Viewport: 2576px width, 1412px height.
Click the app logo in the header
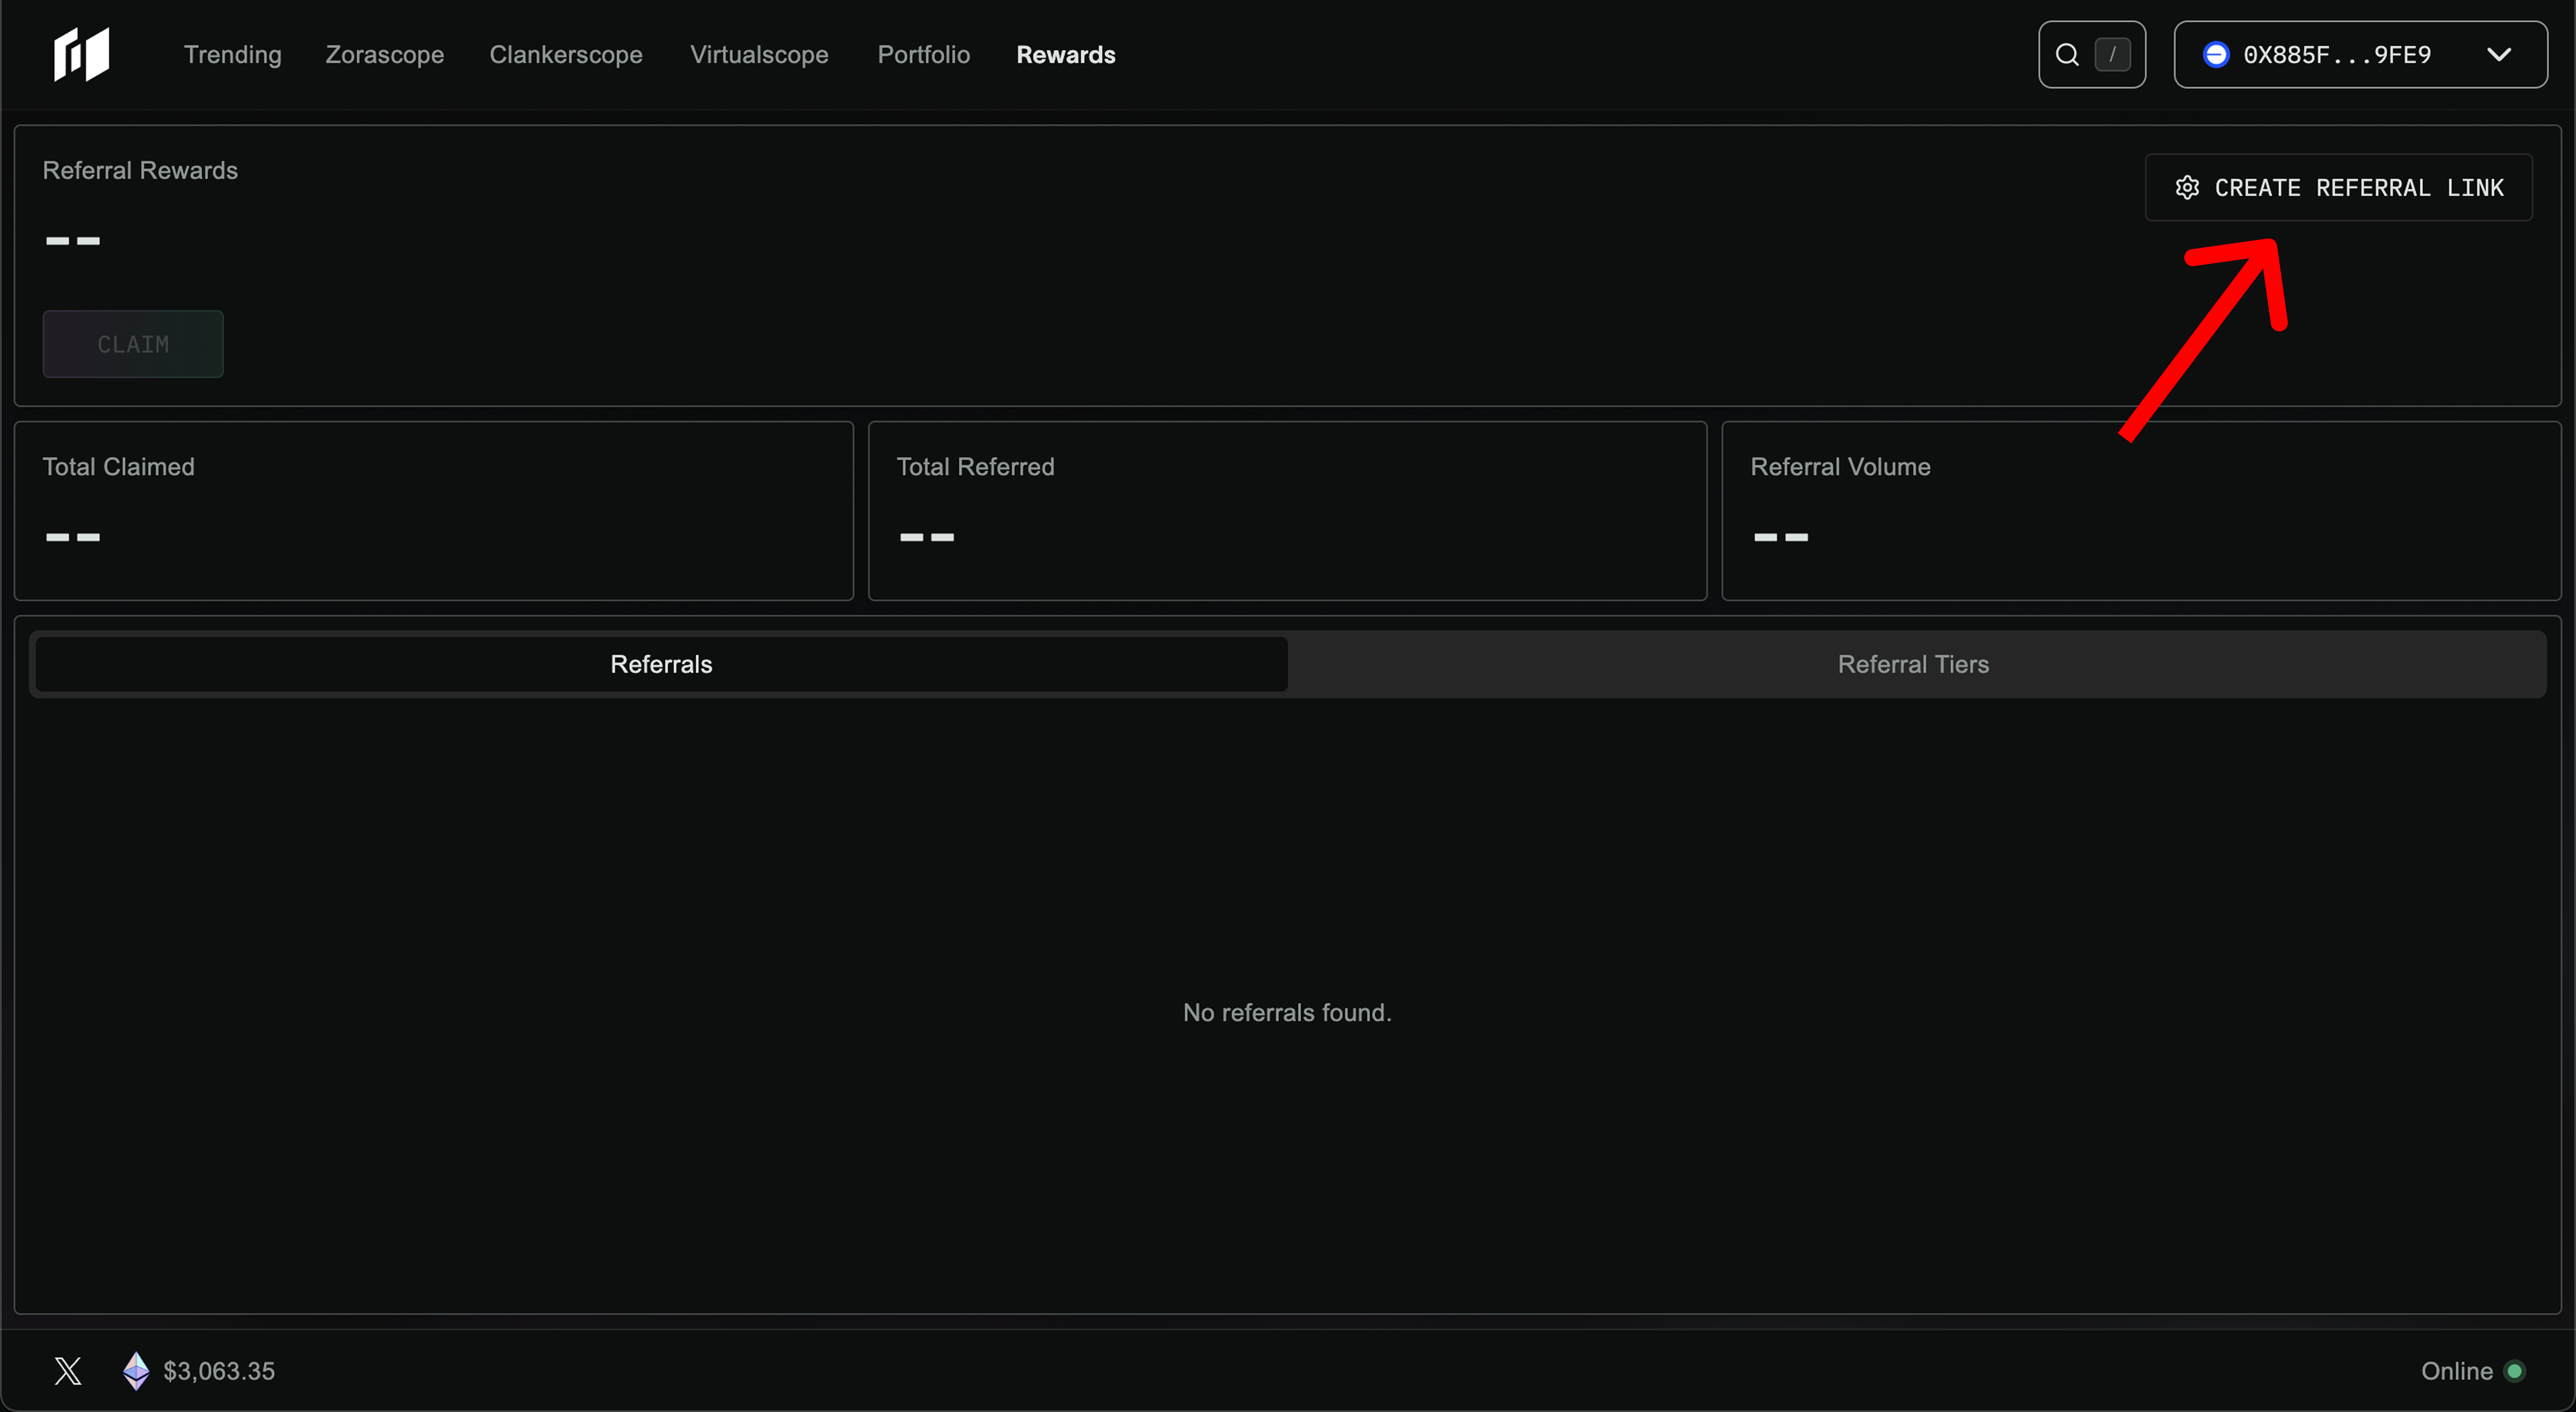click(81, 54)
